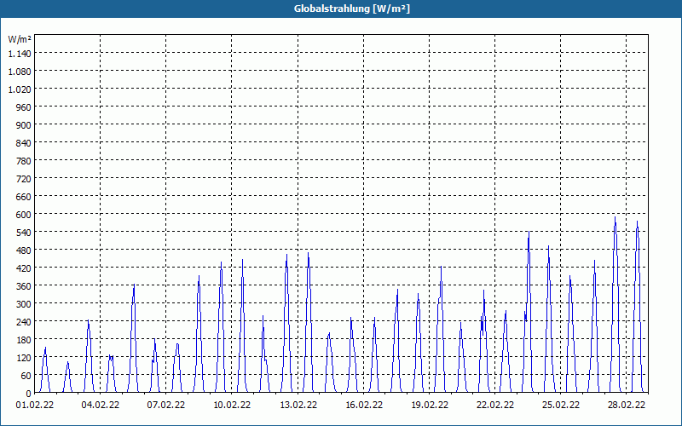
Task: Click the 720 y-axis label
Action: (x=24, y=178)
